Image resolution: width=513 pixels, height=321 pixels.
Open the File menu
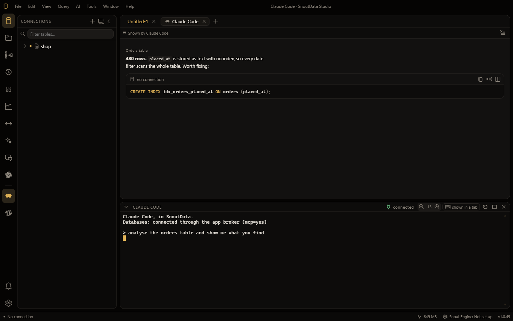18,6
